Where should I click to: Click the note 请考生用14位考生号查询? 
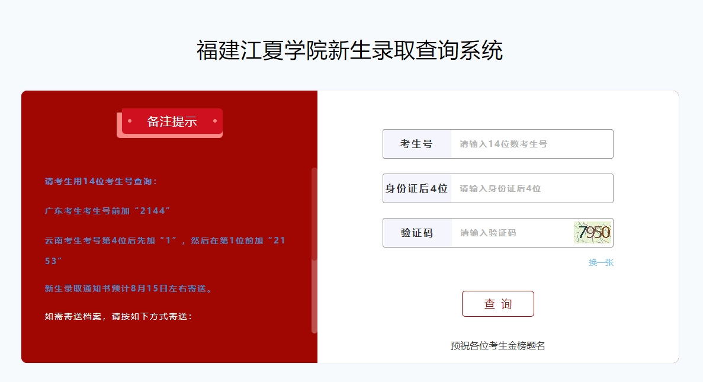(101, 181)
